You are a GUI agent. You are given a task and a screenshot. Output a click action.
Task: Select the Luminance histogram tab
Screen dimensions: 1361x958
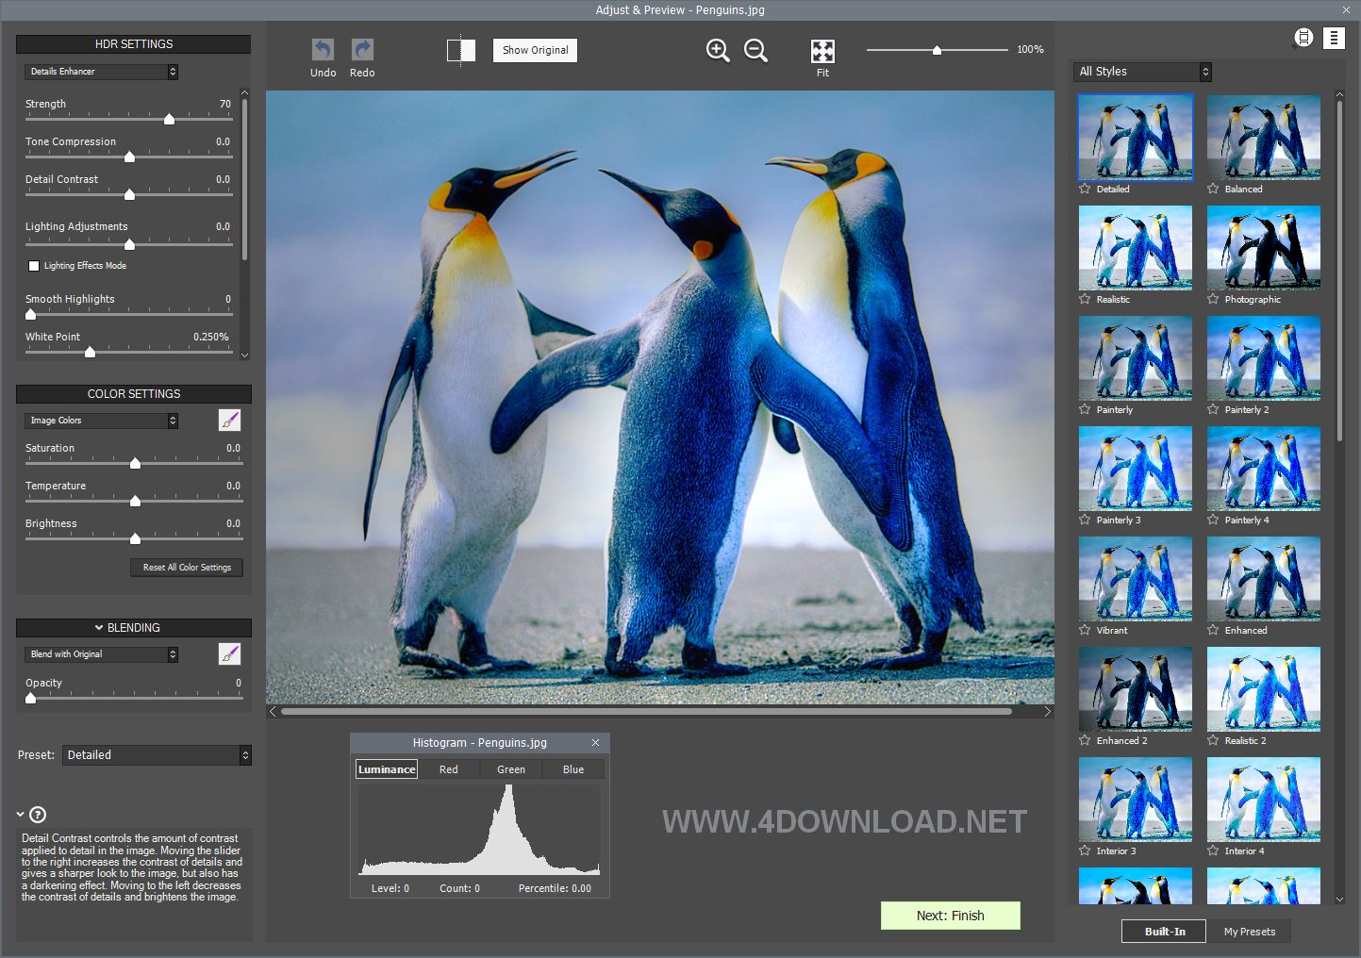click(x=387, y=769)
